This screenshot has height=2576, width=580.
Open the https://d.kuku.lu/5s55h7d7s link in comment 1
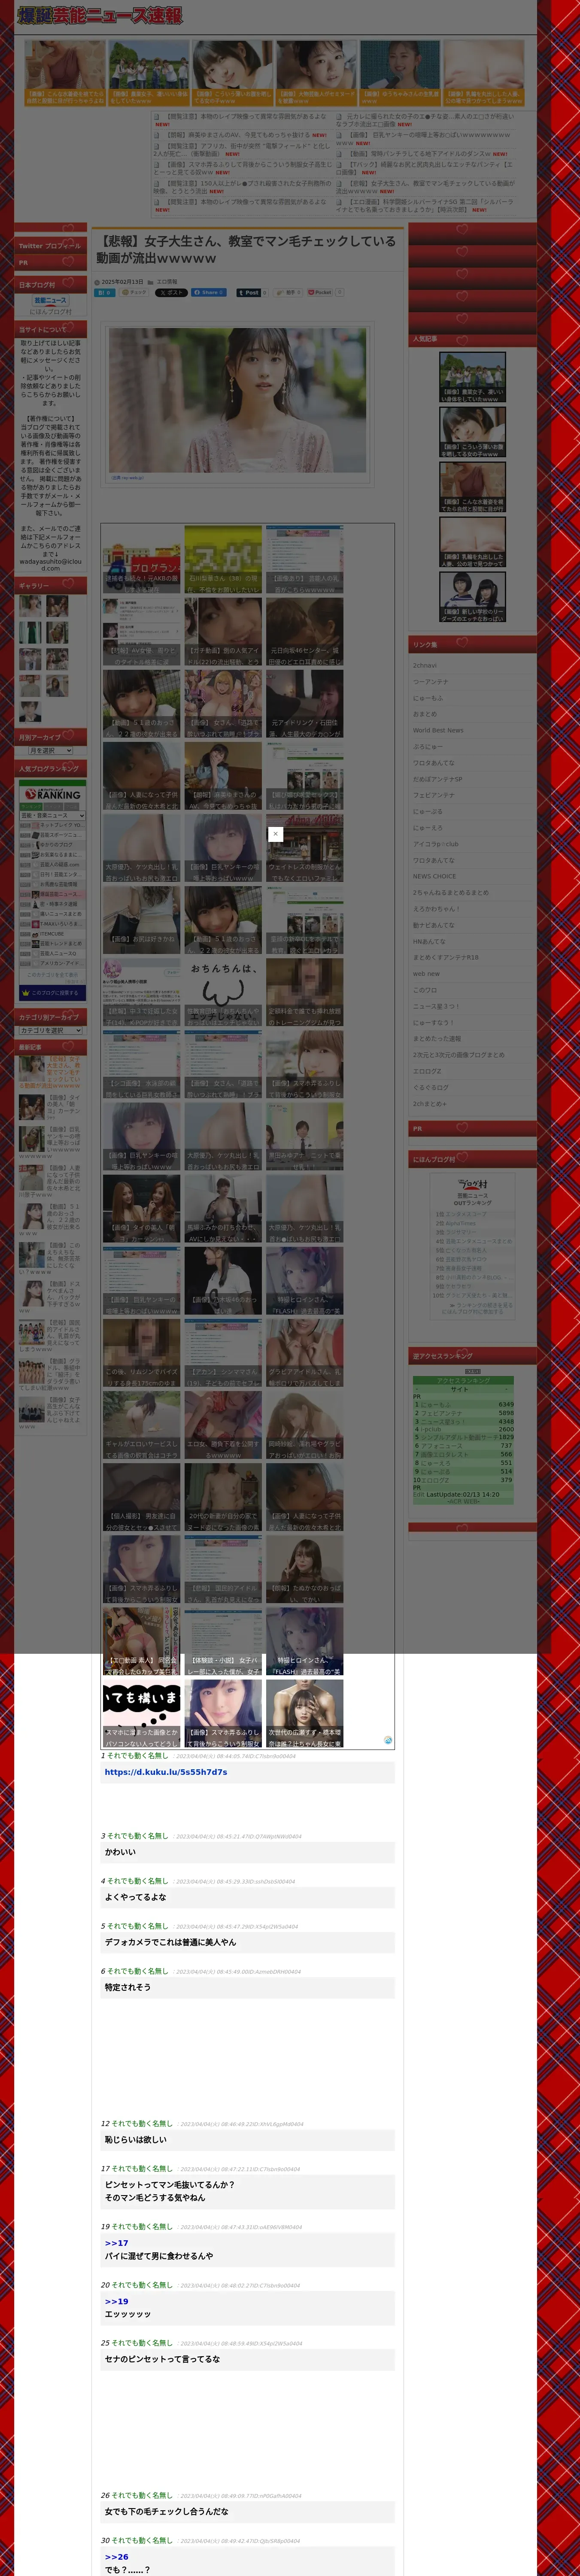[166, 1772]
